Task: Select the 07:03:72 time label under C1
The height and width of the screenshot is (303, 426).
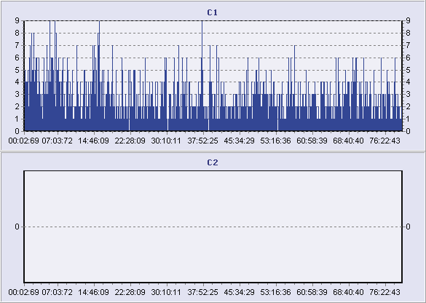Action: pyautogui.click(x=57, y=141)
